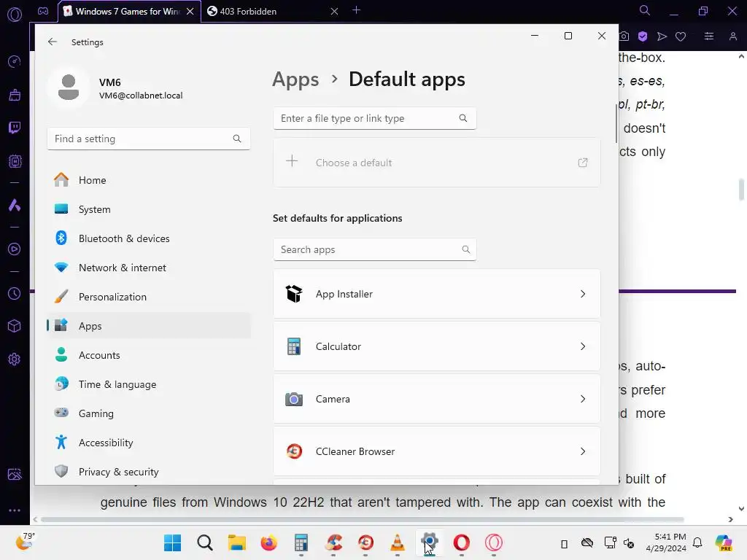Expand Camera defaults chevron
Screen dimensions: 747x560
pos(583,399)
